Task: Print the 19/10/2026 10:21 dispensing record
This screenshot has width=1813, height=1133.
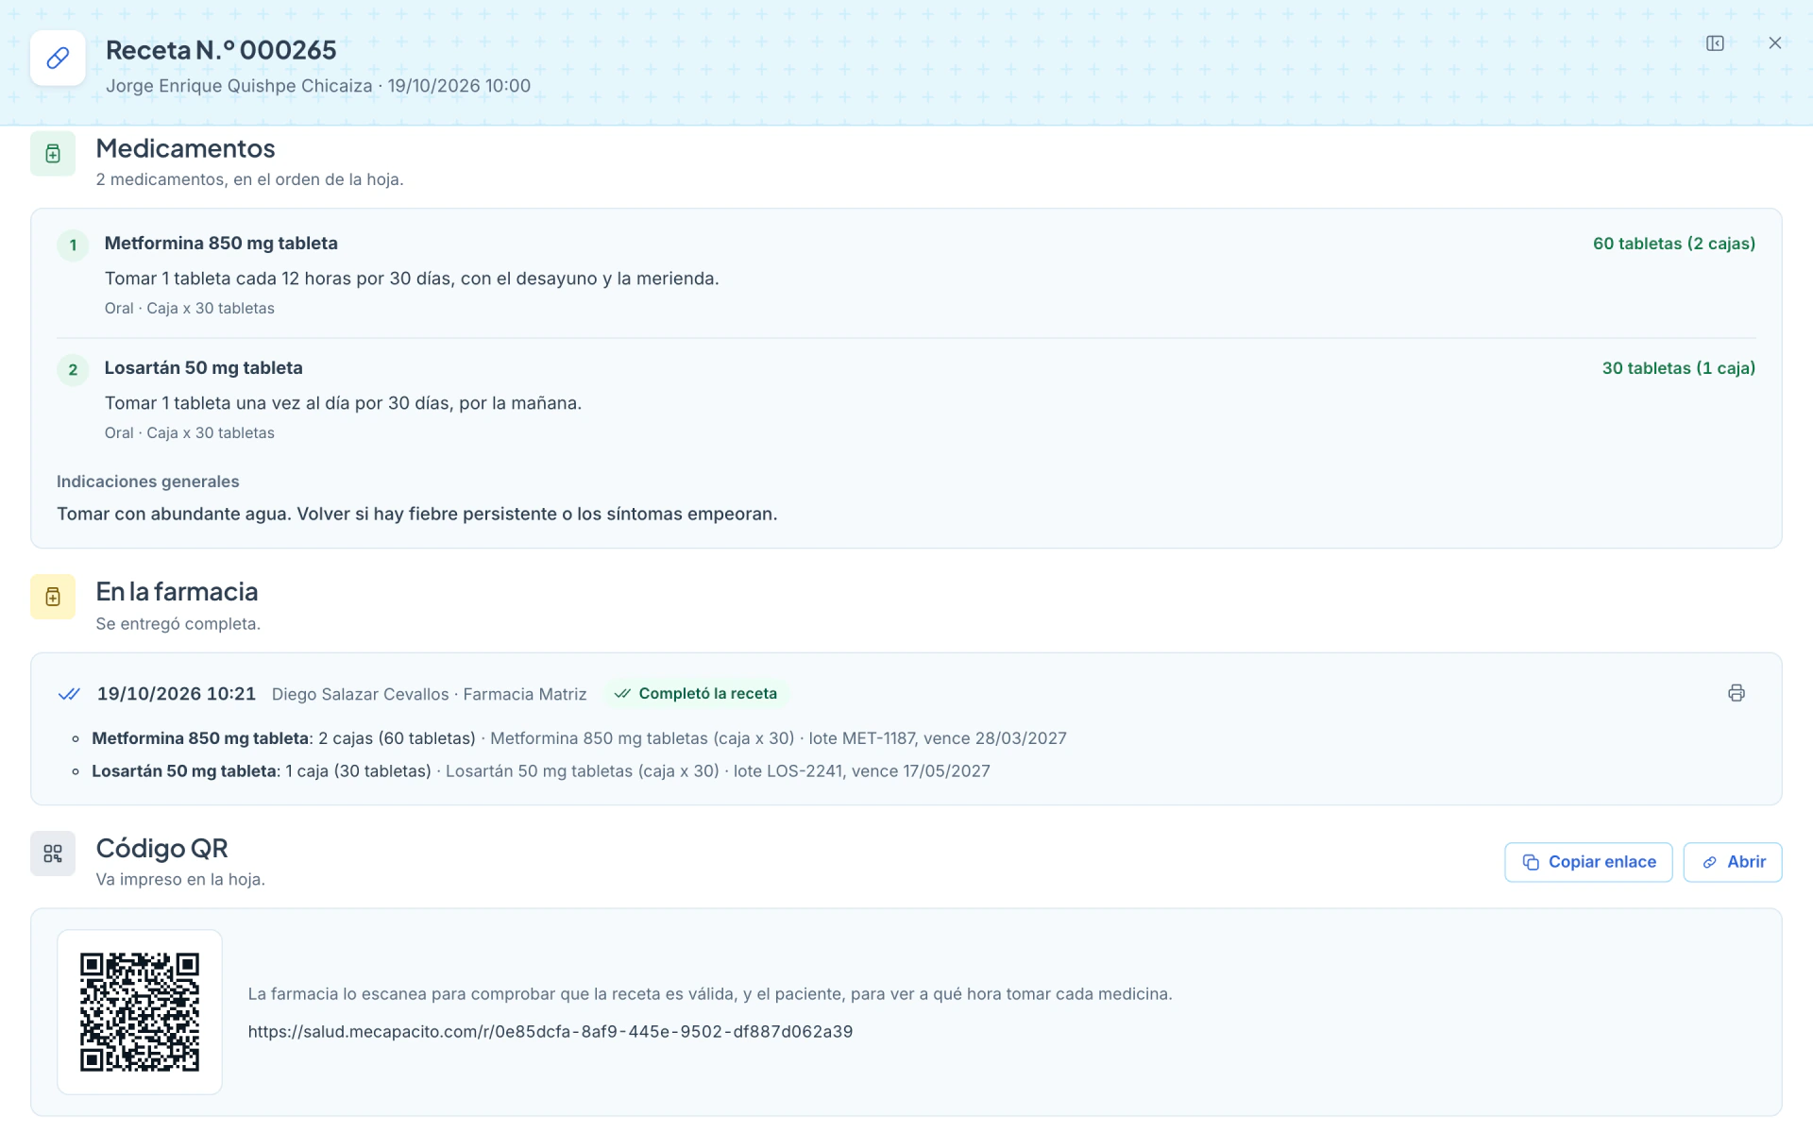Action: click(x=1736, y=693)
